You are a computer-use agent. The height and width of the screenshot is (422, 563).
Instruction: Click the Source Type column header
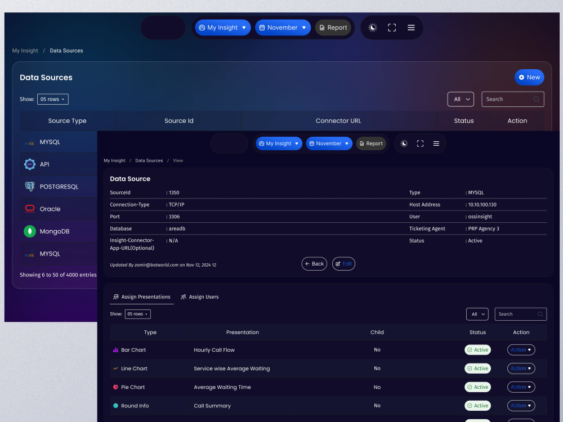(68, 121)
